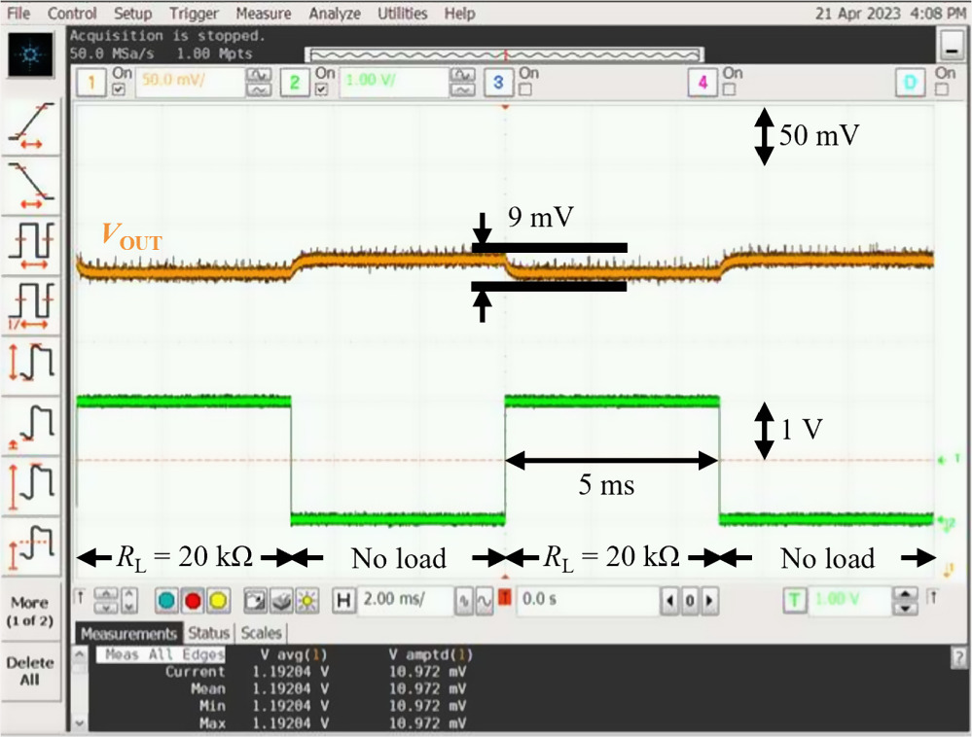Toggle channel 1 On checkbox
Image resolution: width=972 pixels, height=737 pixels.
[x=119, y=89]
